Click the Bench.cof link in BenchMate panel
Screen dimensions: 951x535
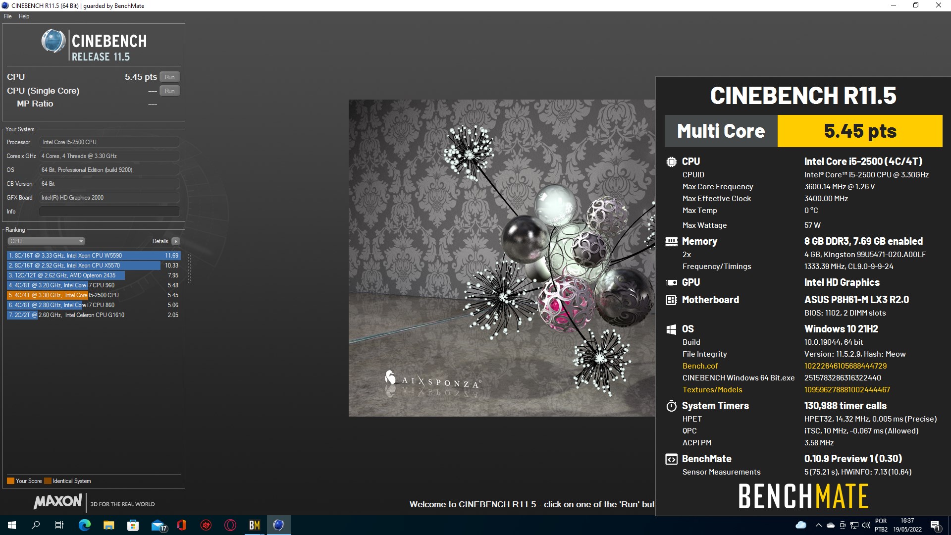click(x=700, y=366)
